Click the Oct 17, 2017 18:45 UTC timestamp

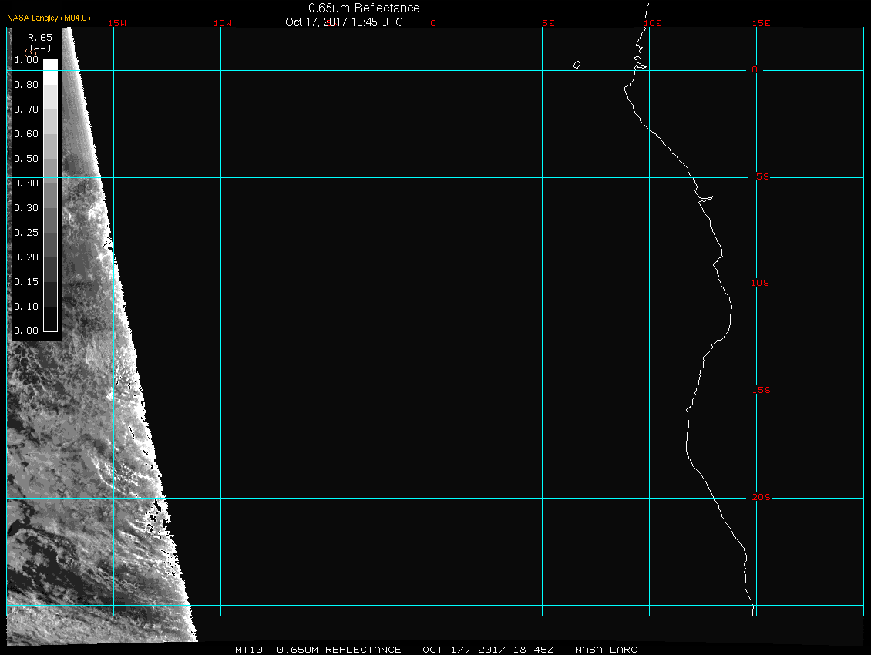coord(344,22)
